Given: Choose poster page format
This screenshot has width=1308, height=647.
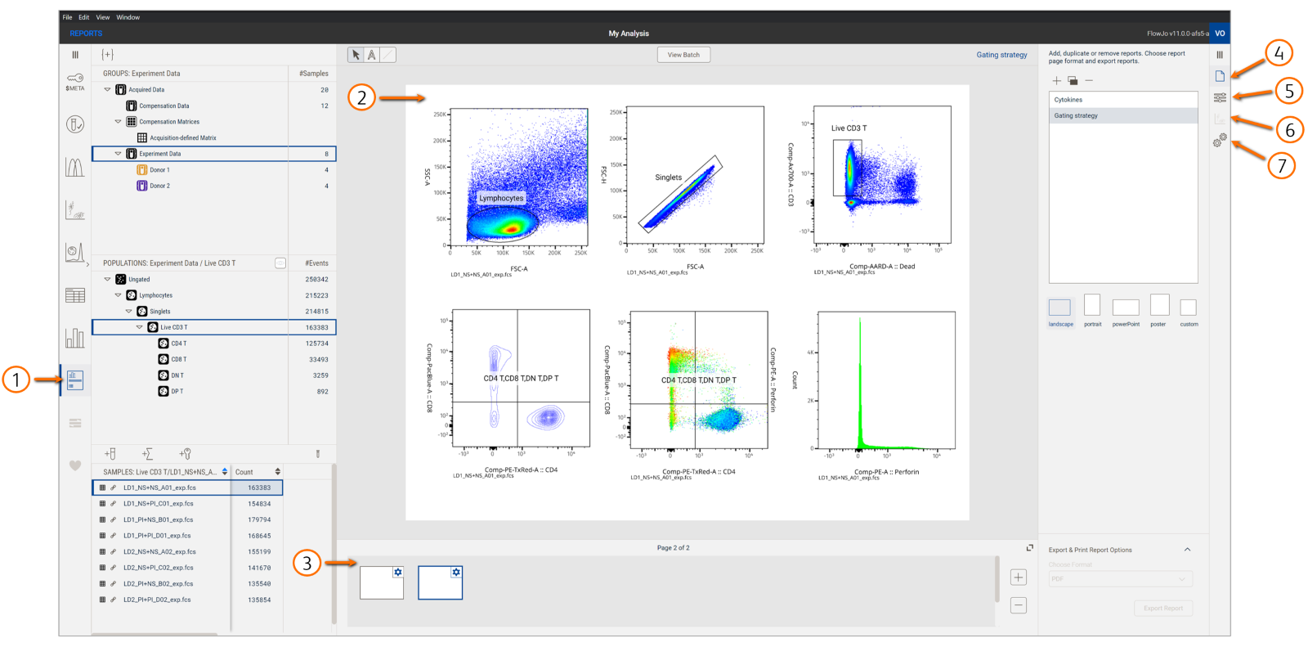Looking at the screenshot, I should (x=1159, y=305).
